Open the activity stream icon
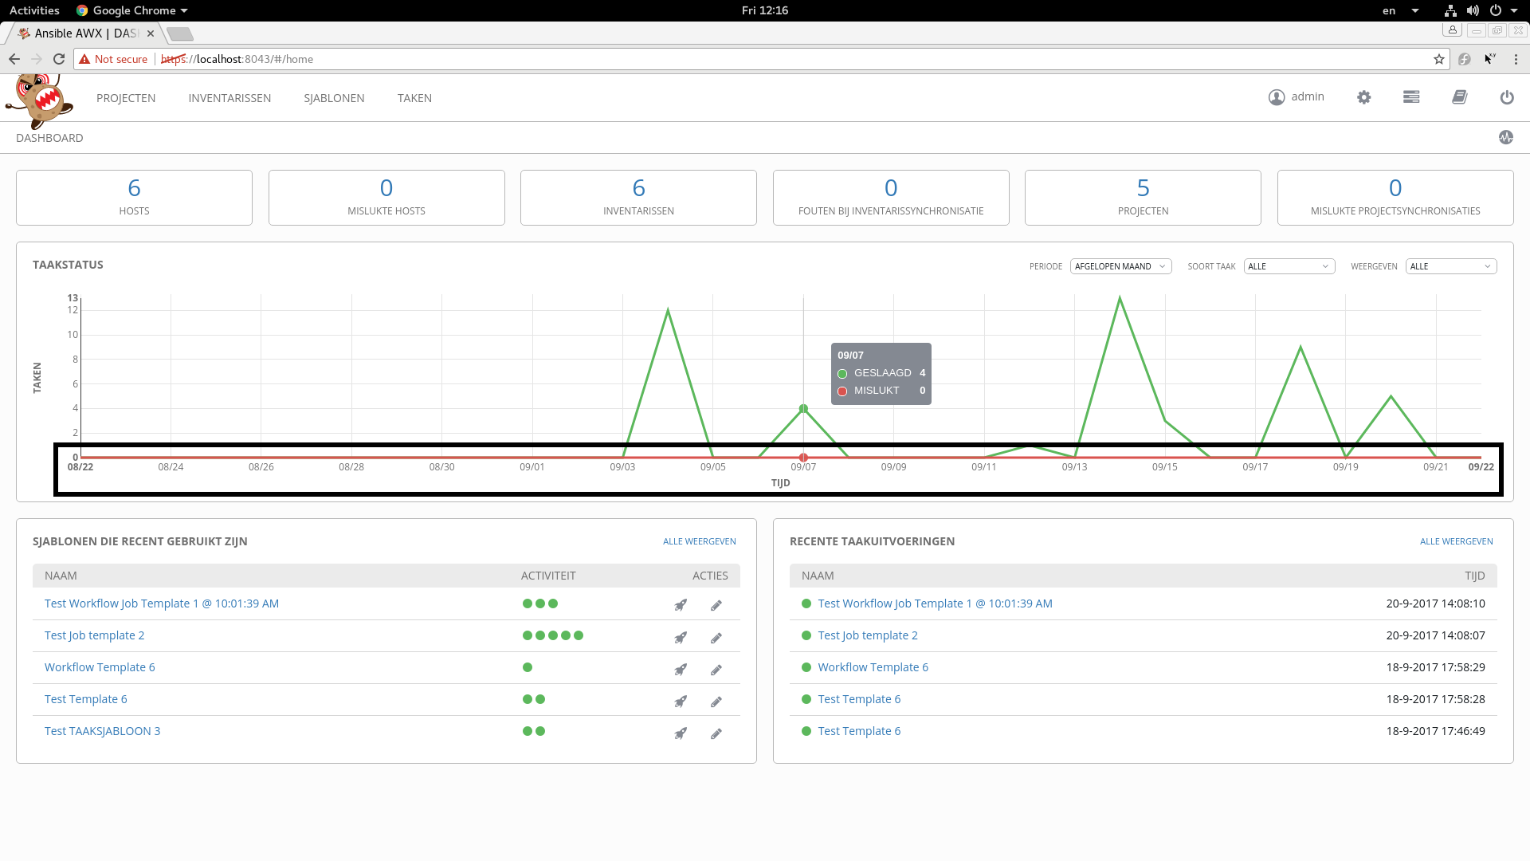This screenshot has width=1530, height=861. pyautogui.click(x=1505, y=137)
